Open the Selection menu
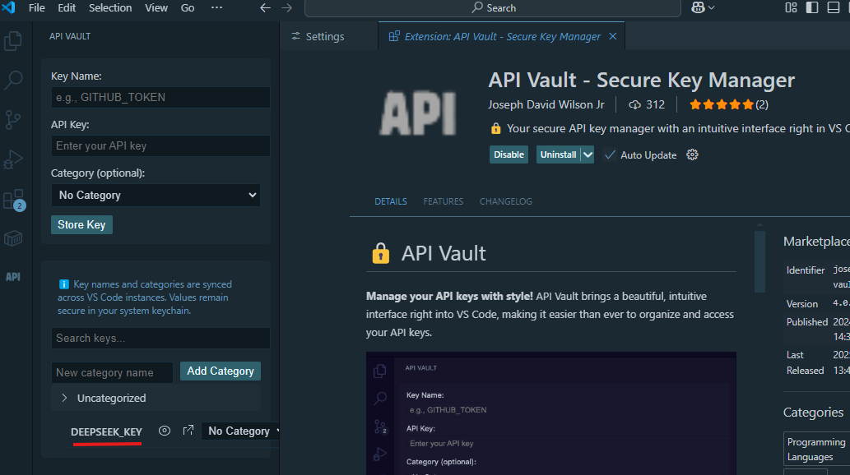Screen dimensions: 850x475 point(110,7)
